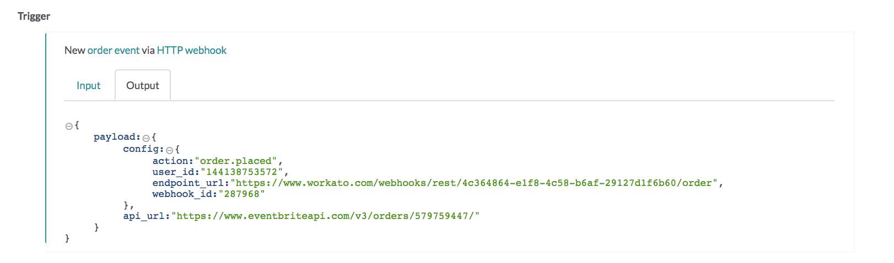894x263 pixels.
Task: Select the webhook_id value 287968
Action: [x=241, y=194]
